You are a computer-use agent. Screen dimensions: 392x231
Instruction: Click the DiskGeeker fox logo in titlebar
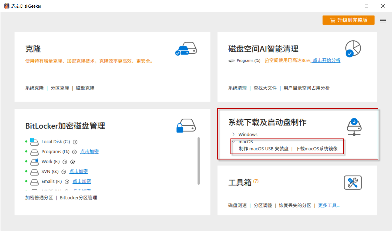(x=7, y=5)
